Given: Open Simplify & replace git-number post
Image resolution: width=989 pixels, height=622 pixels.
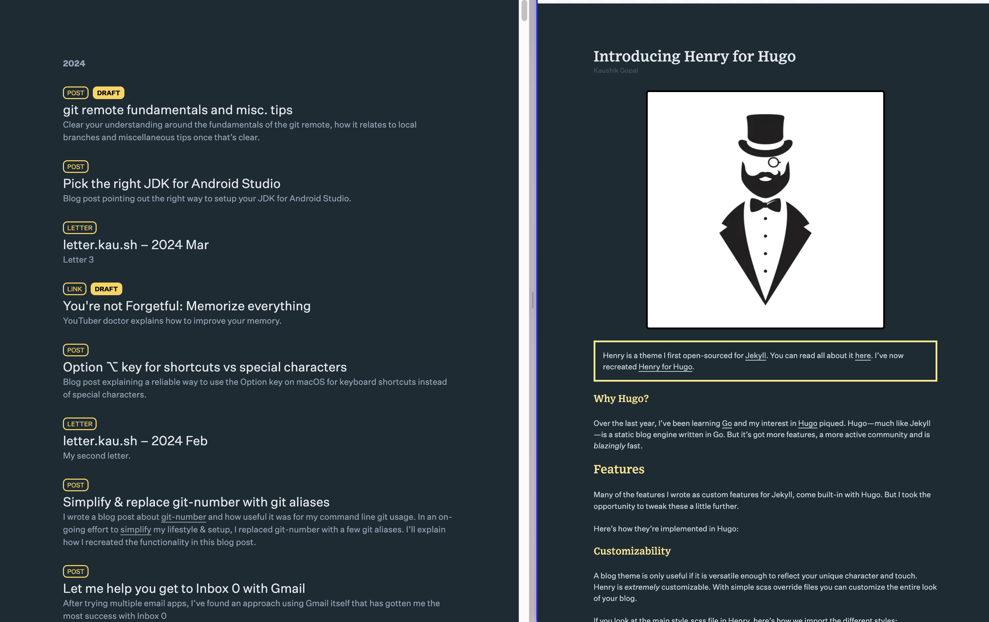Looking at the screenshot, I should pos(196,502).
